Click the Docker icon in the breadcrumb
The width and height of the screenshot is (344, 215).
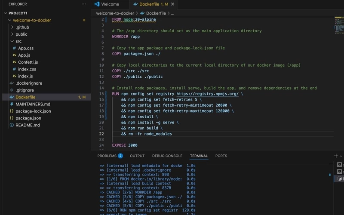click(x=142, y=13)
